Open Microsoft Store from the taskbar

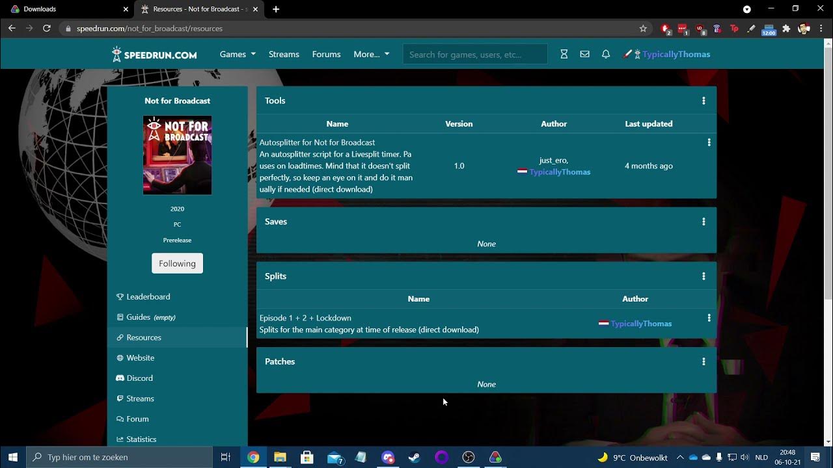pyautogui.click(x=307, y=457)
